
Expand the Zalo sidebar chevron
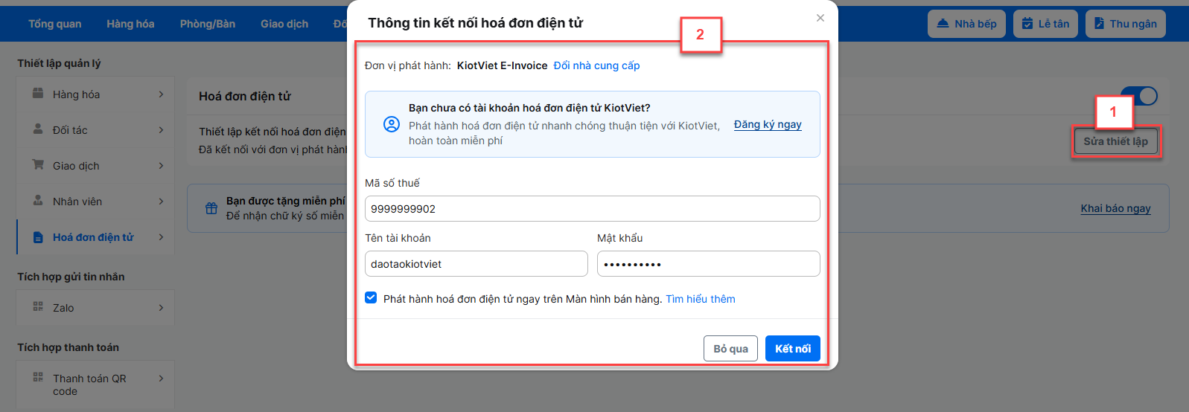[161, 308]
